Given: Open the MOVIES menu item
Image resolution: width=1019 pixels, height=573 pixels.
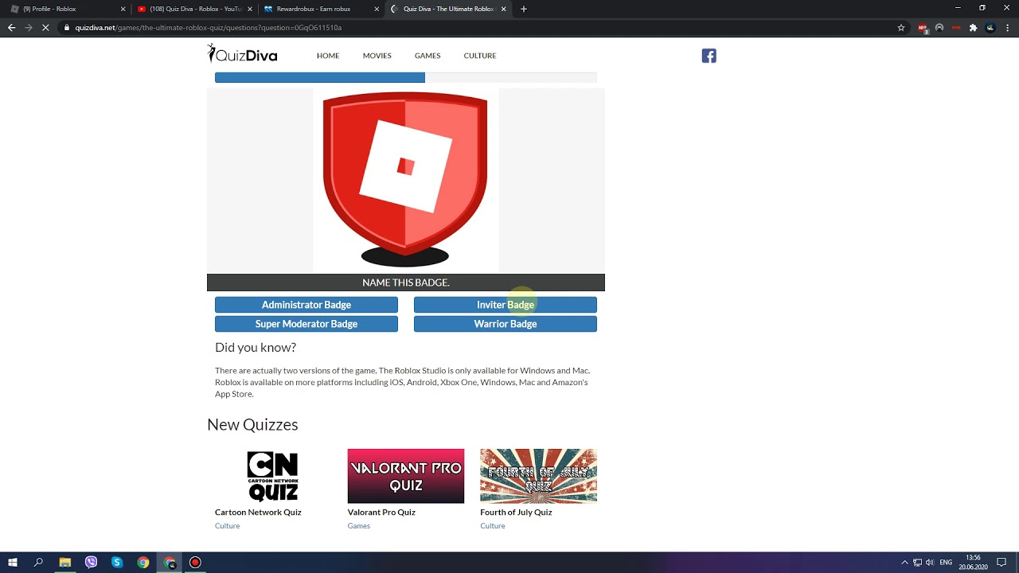Looking at the screenshot, I should [377, 56].
